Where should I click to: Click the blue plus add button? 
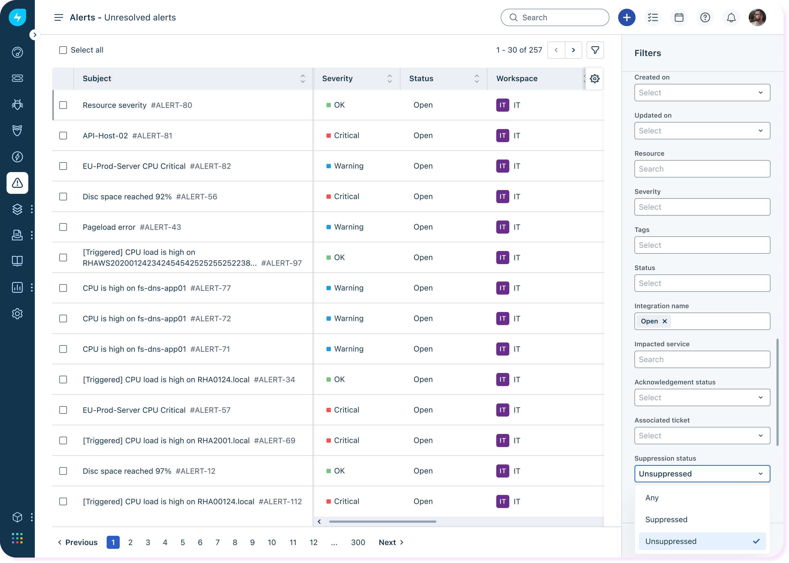tap(626, 18)
